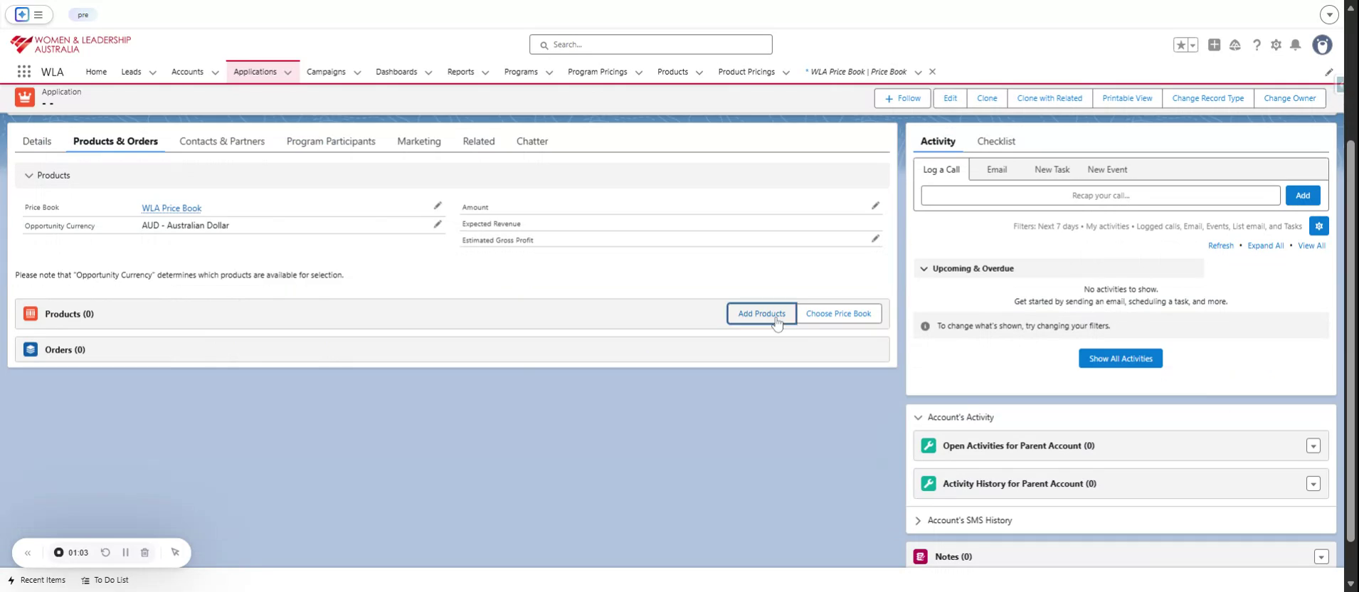
Task: Click the Add Products button
Action: [x=761, y=314]
